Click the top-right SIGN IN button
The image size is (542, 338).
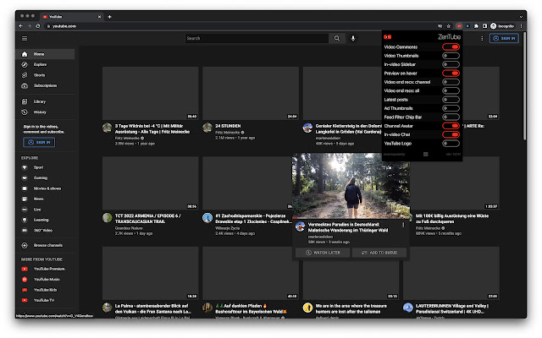505,38
